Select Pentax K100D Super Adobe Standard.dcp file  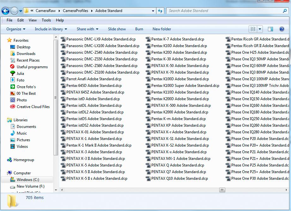[x=183, y=86]
